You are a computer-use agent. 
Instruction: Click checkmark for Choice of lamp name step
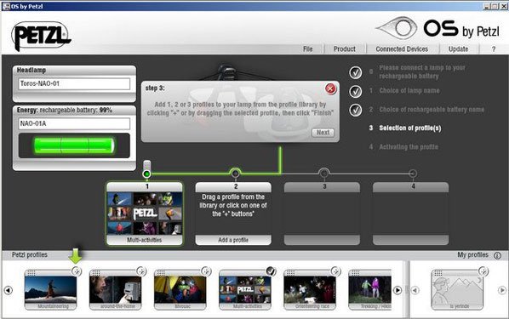click(x=356, y=92)
